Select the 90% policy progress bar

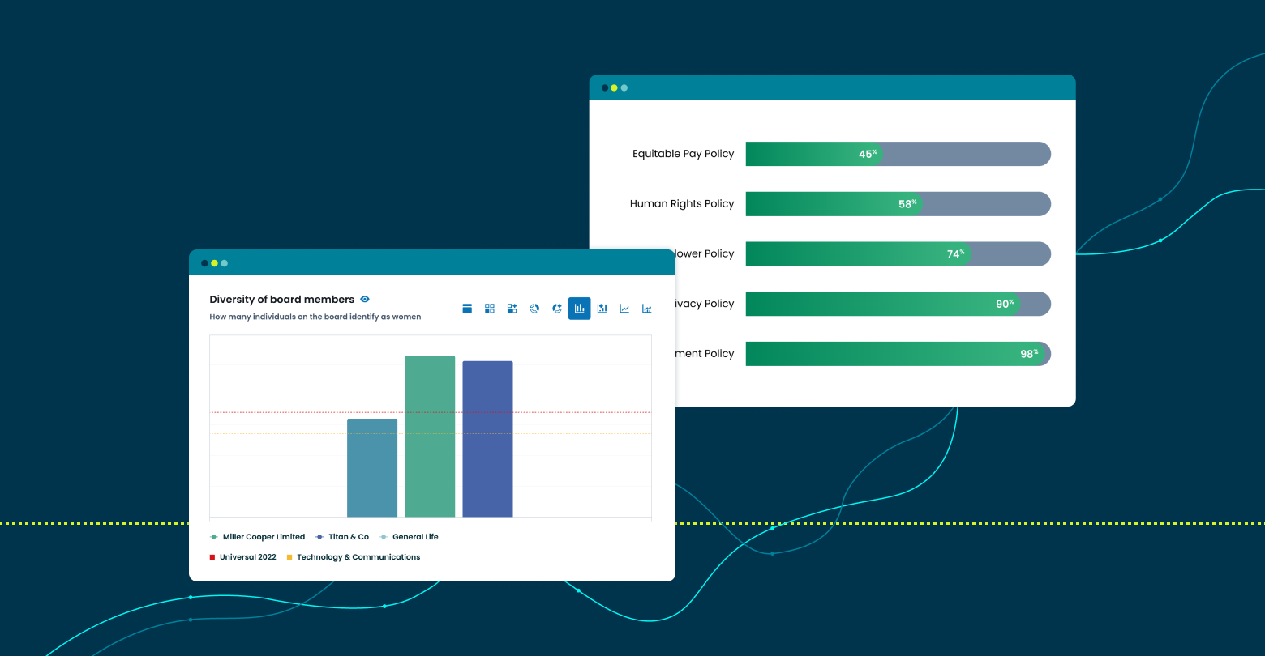[898, 304]
